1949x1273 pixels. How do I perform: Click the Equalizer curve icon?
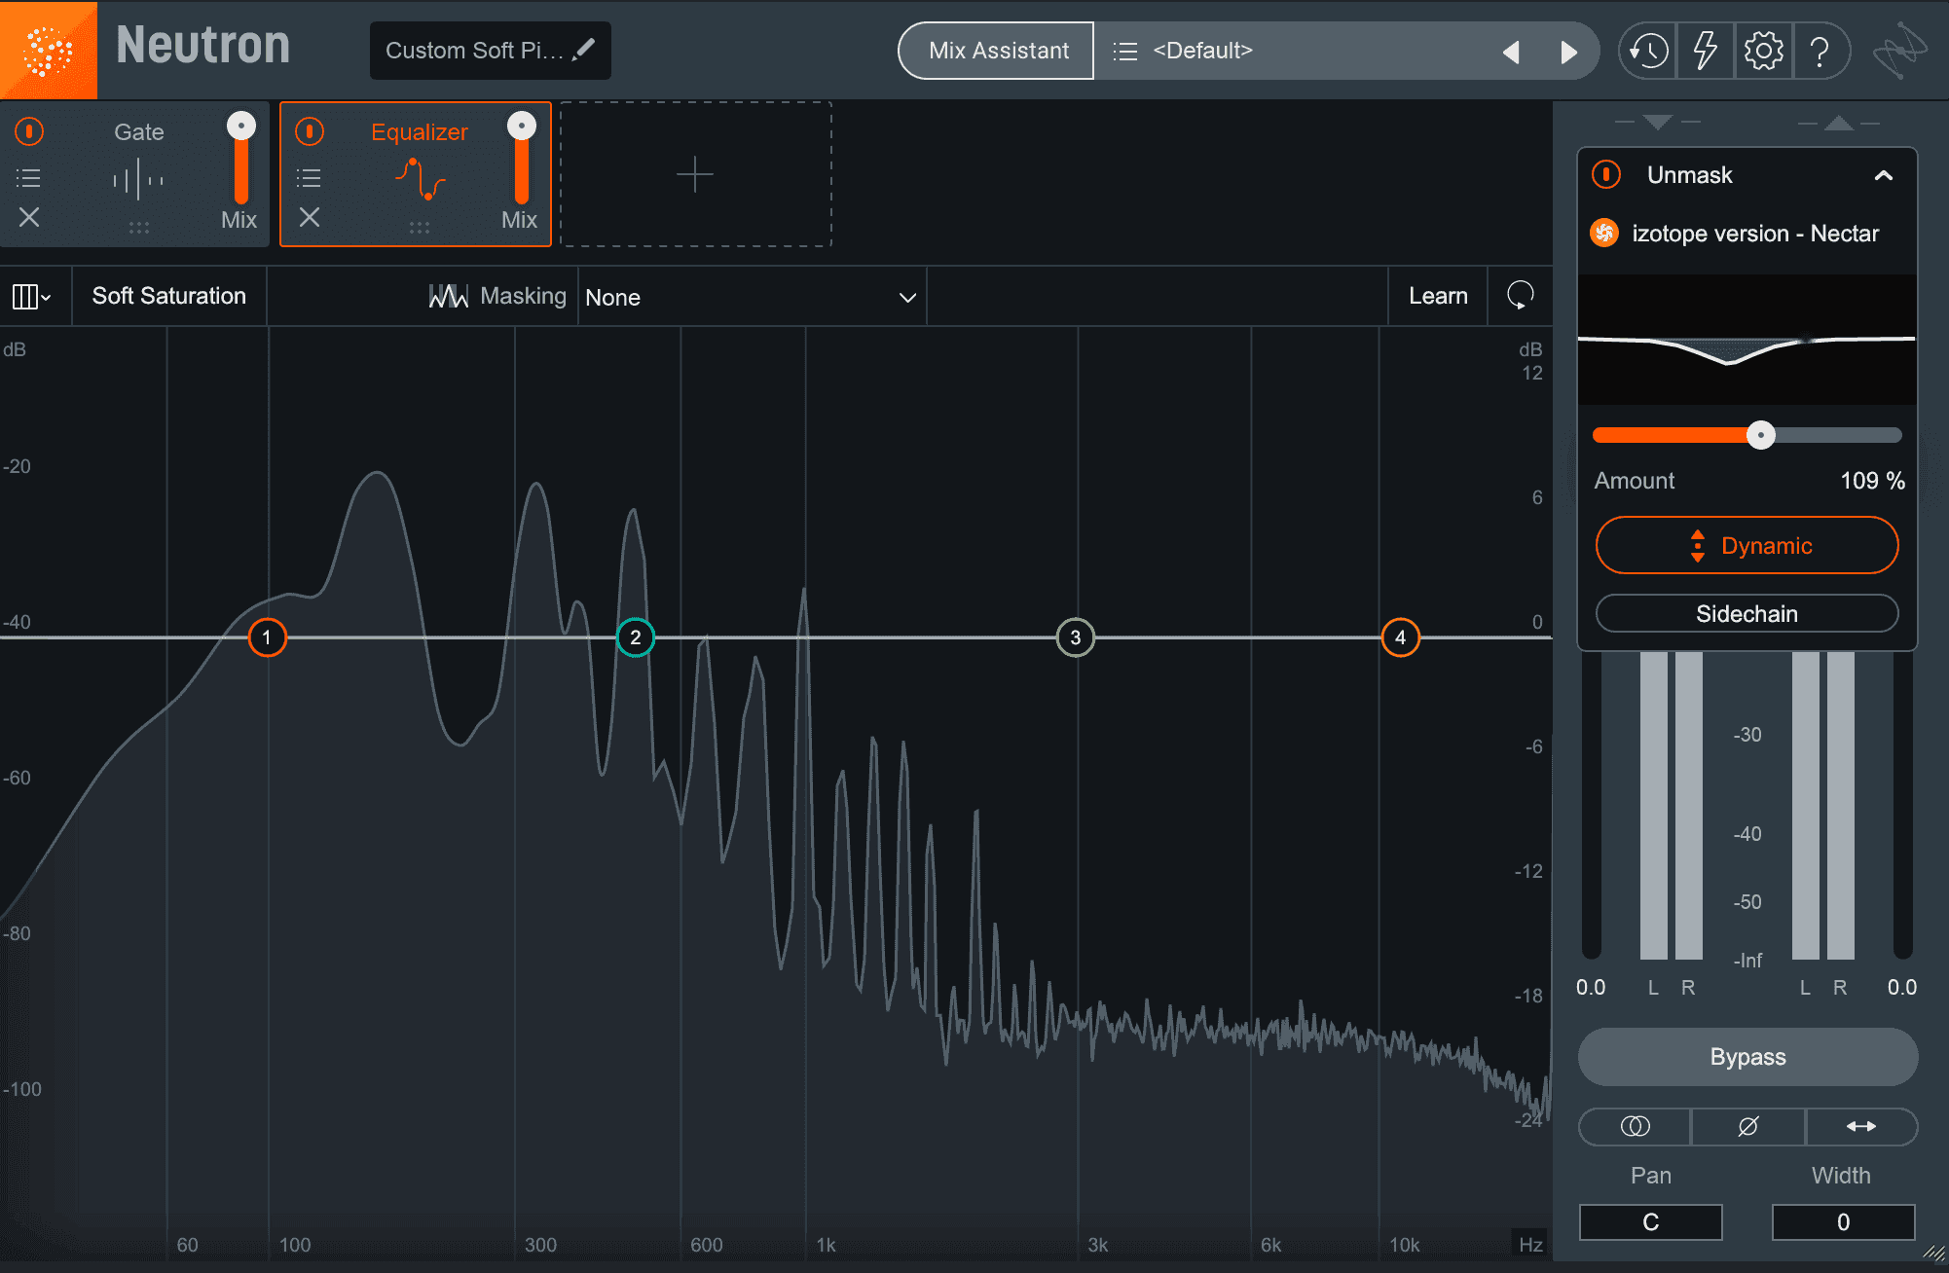click(420, 179)
